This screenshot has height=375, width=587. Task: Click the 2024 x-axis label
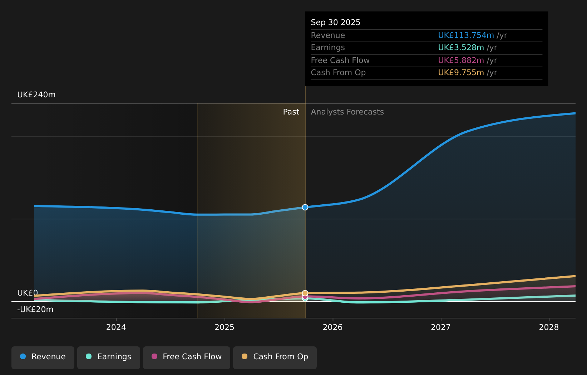(x=116, y=327)
